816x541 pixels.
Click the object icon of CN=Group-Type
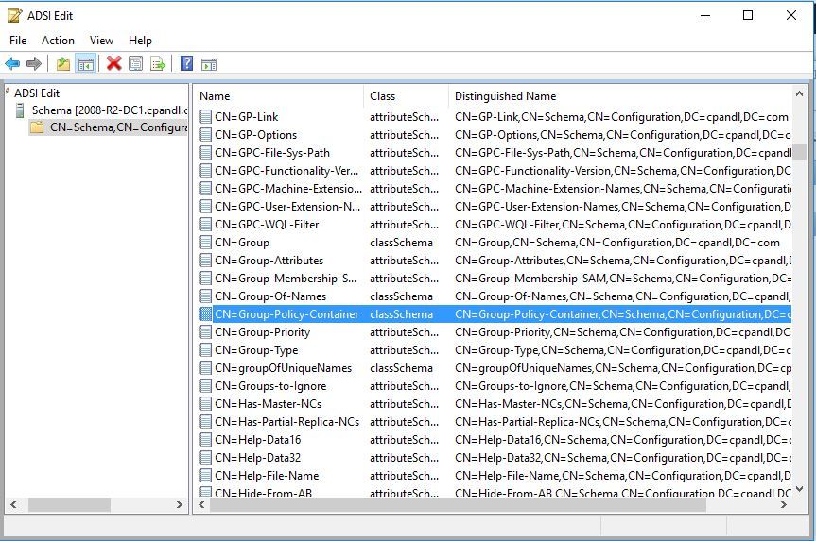coord(205,350)
